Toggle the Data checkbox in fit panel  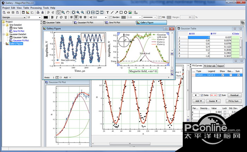tap(201, 95)
